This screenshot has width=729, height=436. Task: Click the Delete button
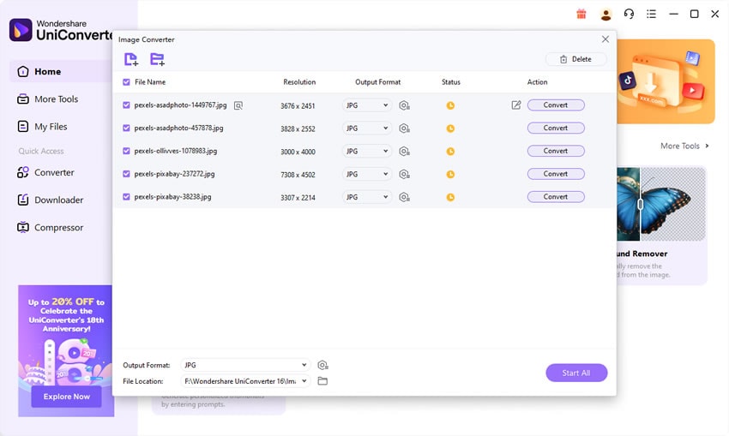click(x=576, y=59)
